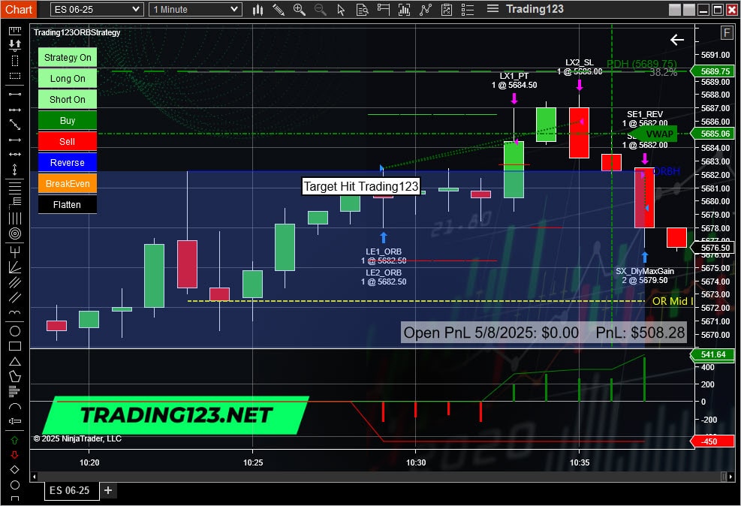The height and width of the screenshot is (506, 741).
Task: Open the data box icon
Action: (362, 10)
